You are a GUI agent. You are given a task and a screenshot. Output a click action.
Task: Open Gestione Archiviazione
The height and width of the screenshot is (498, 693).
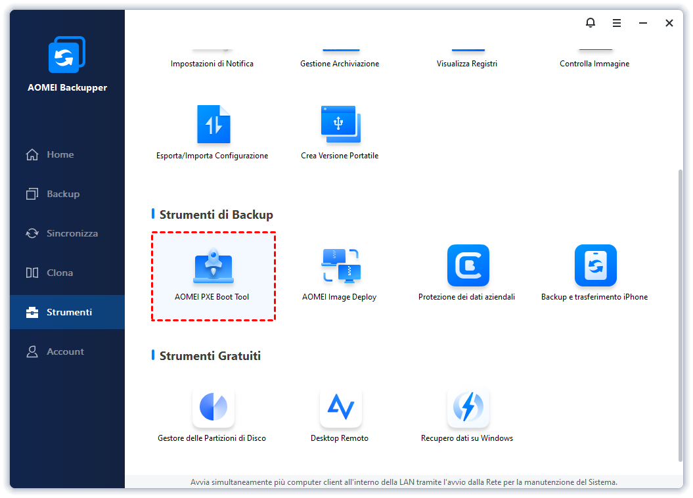pos(340,64)
